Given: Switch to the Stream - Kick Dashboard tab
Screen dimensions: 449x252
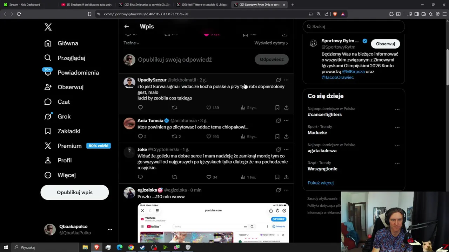Looking at the screenshot, I should (29, 5).
